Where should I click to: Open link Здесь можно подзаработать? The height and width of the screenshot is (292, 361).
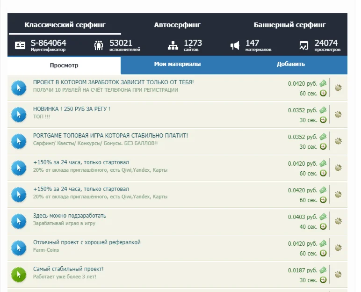tap(70, 216)
